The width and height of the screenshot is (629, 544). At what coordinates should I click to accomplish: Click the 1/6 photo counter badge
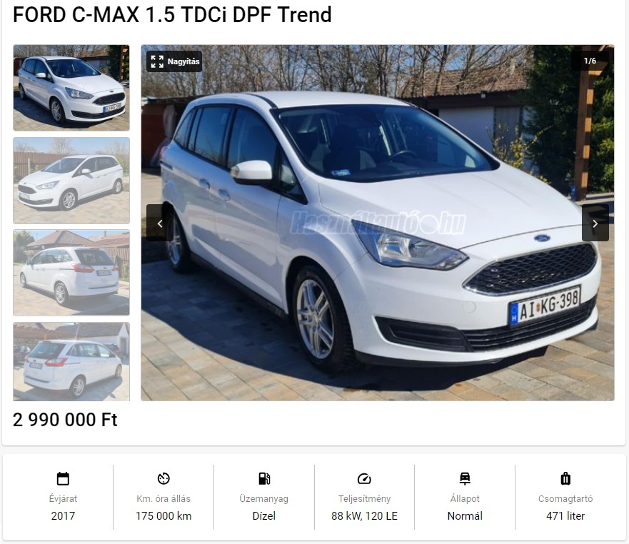pos(590,61)
